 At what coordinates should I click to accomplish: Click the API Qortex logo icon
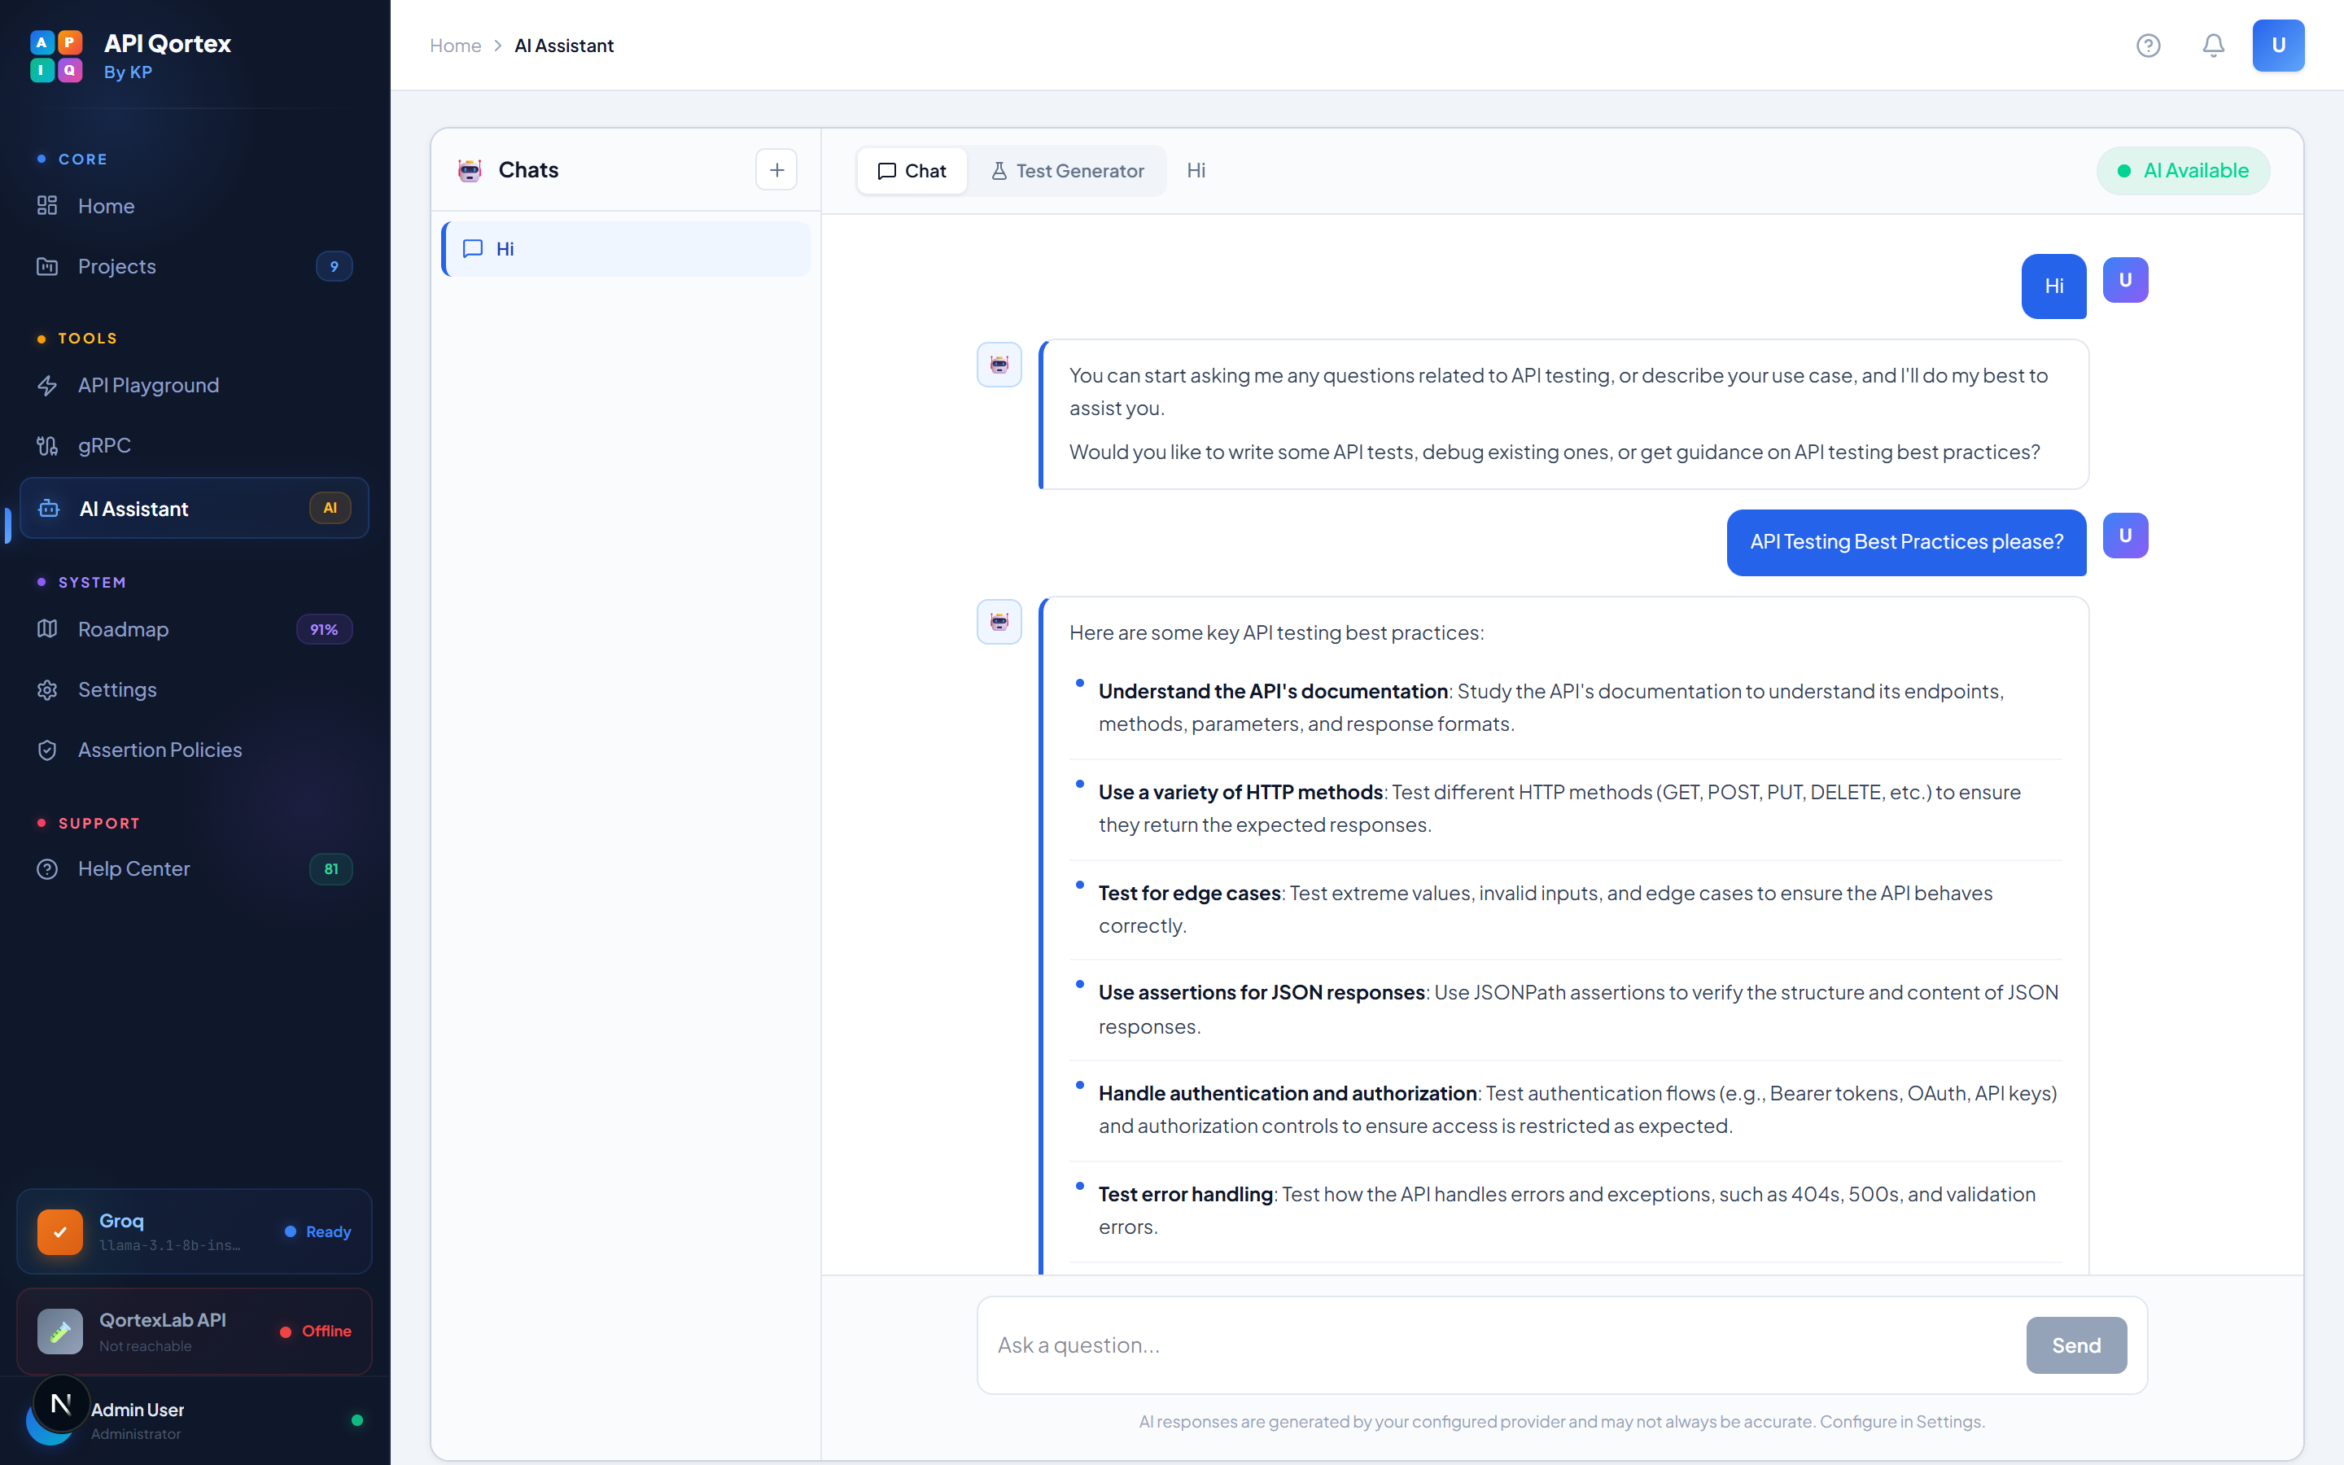click(56, 56)
